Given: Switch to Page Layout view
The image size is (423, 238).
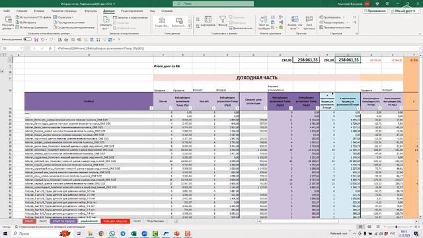Looking at the screenshot, I should click(369, 227).
